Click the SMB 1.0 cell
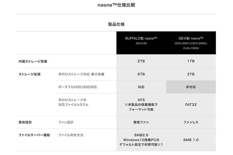233x155 pixels. [191, 140]
